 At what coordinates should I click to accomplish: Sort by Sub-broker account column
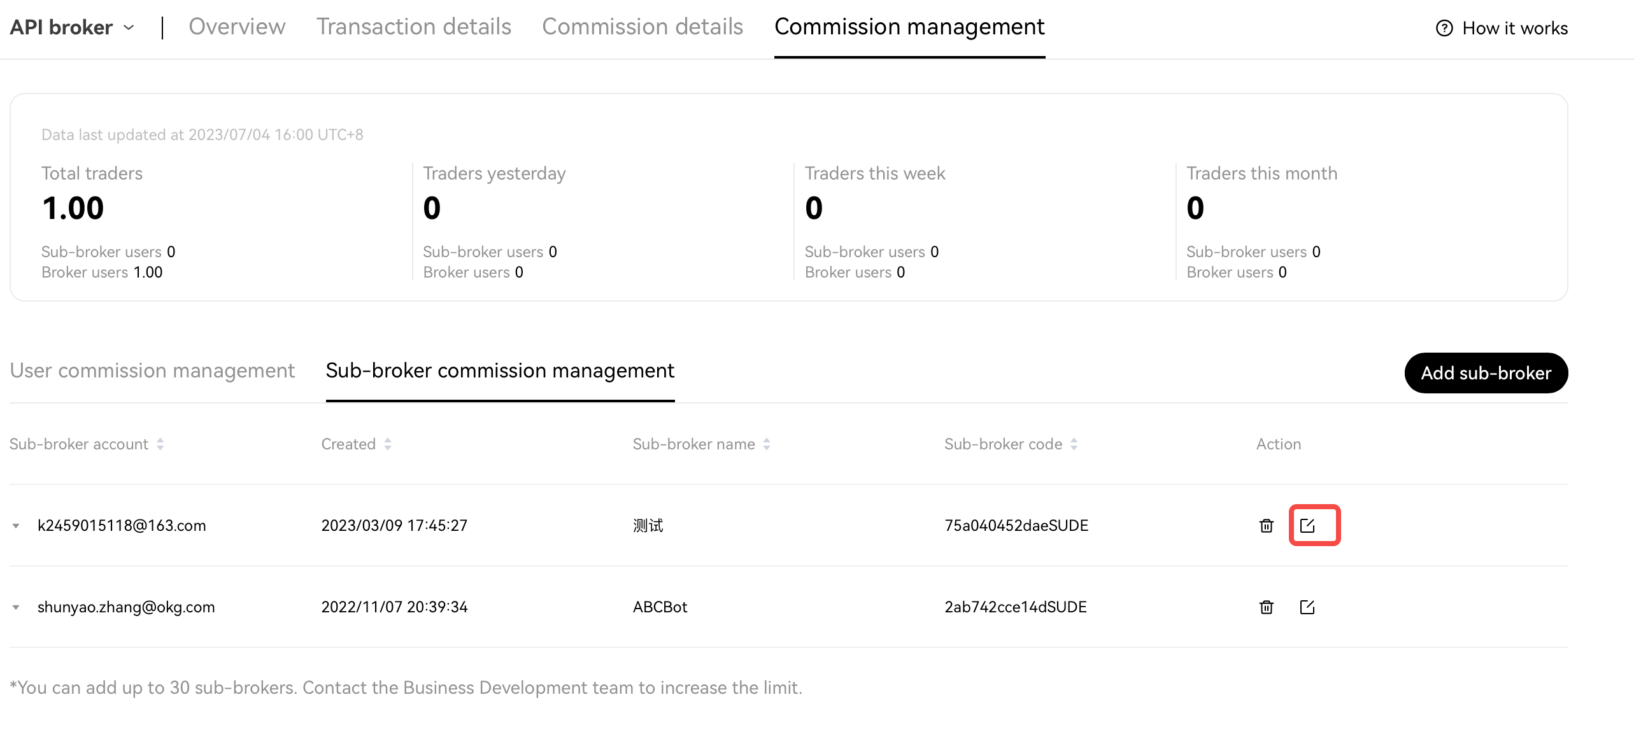tap(160, 444)
